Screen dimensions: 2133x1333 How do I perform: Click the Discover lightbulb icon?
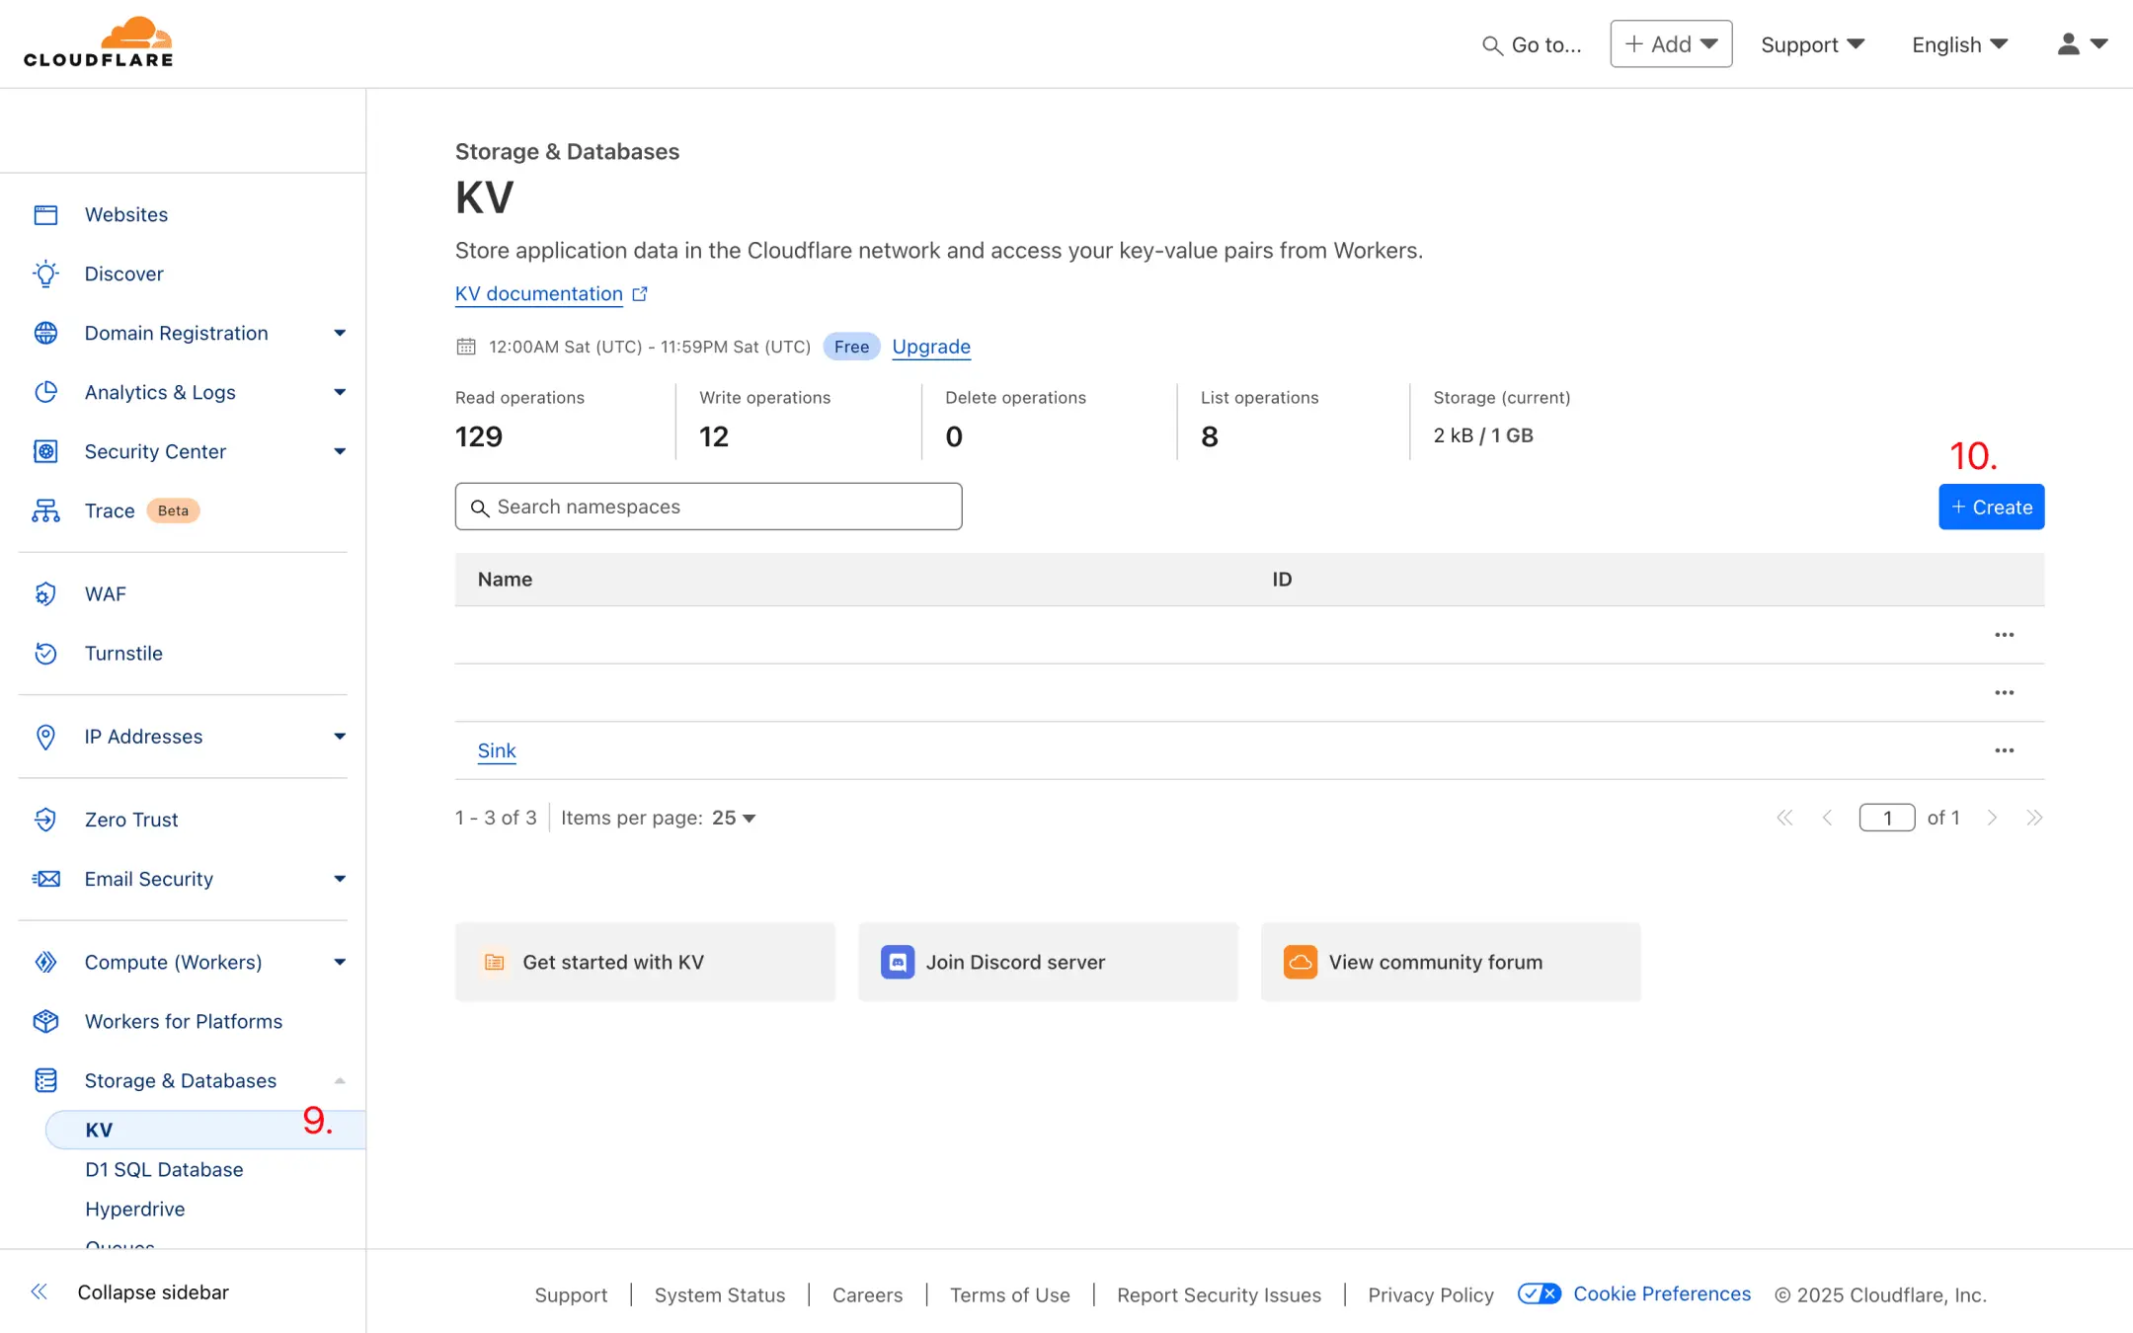45,274
